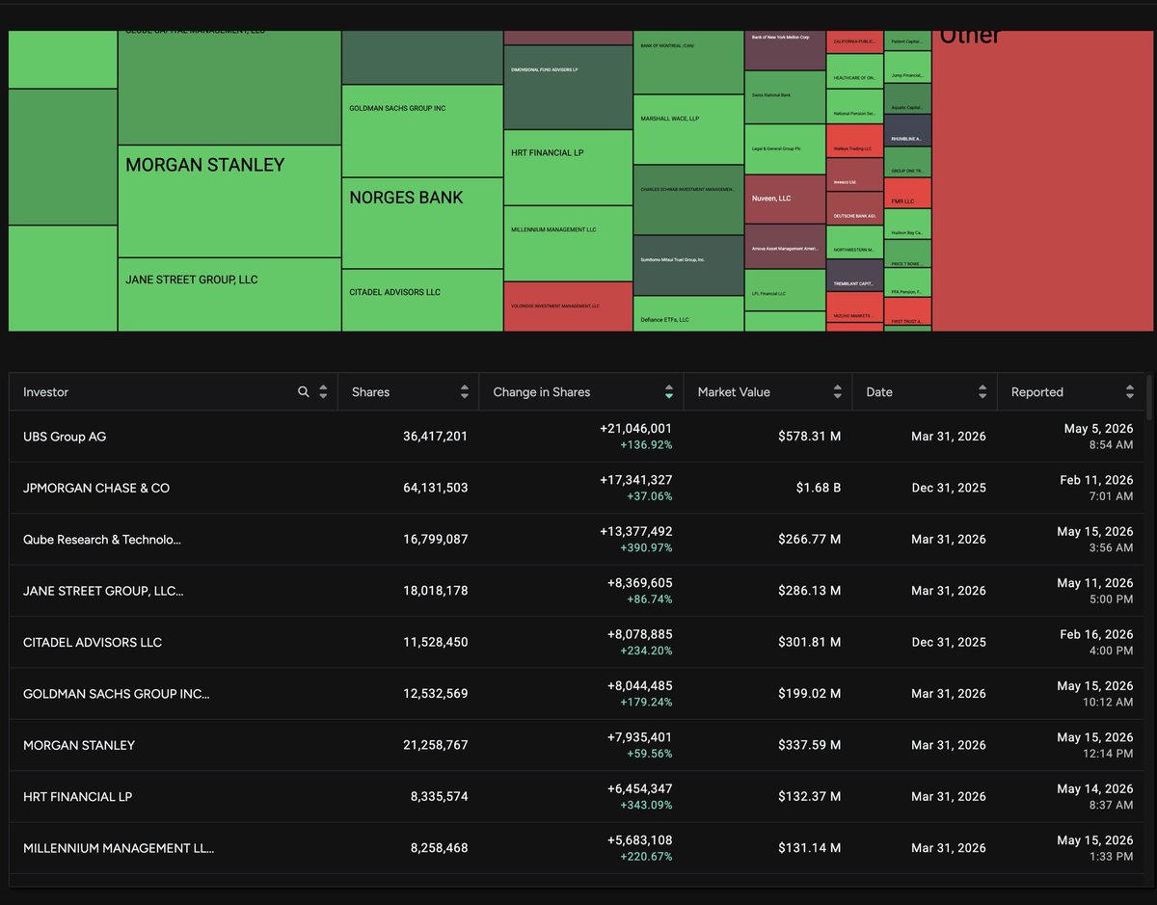Screen dimensions: 1157x905
Task: Select the Nuveen, LLC treemap tile
Action: [x=785, y=199]
